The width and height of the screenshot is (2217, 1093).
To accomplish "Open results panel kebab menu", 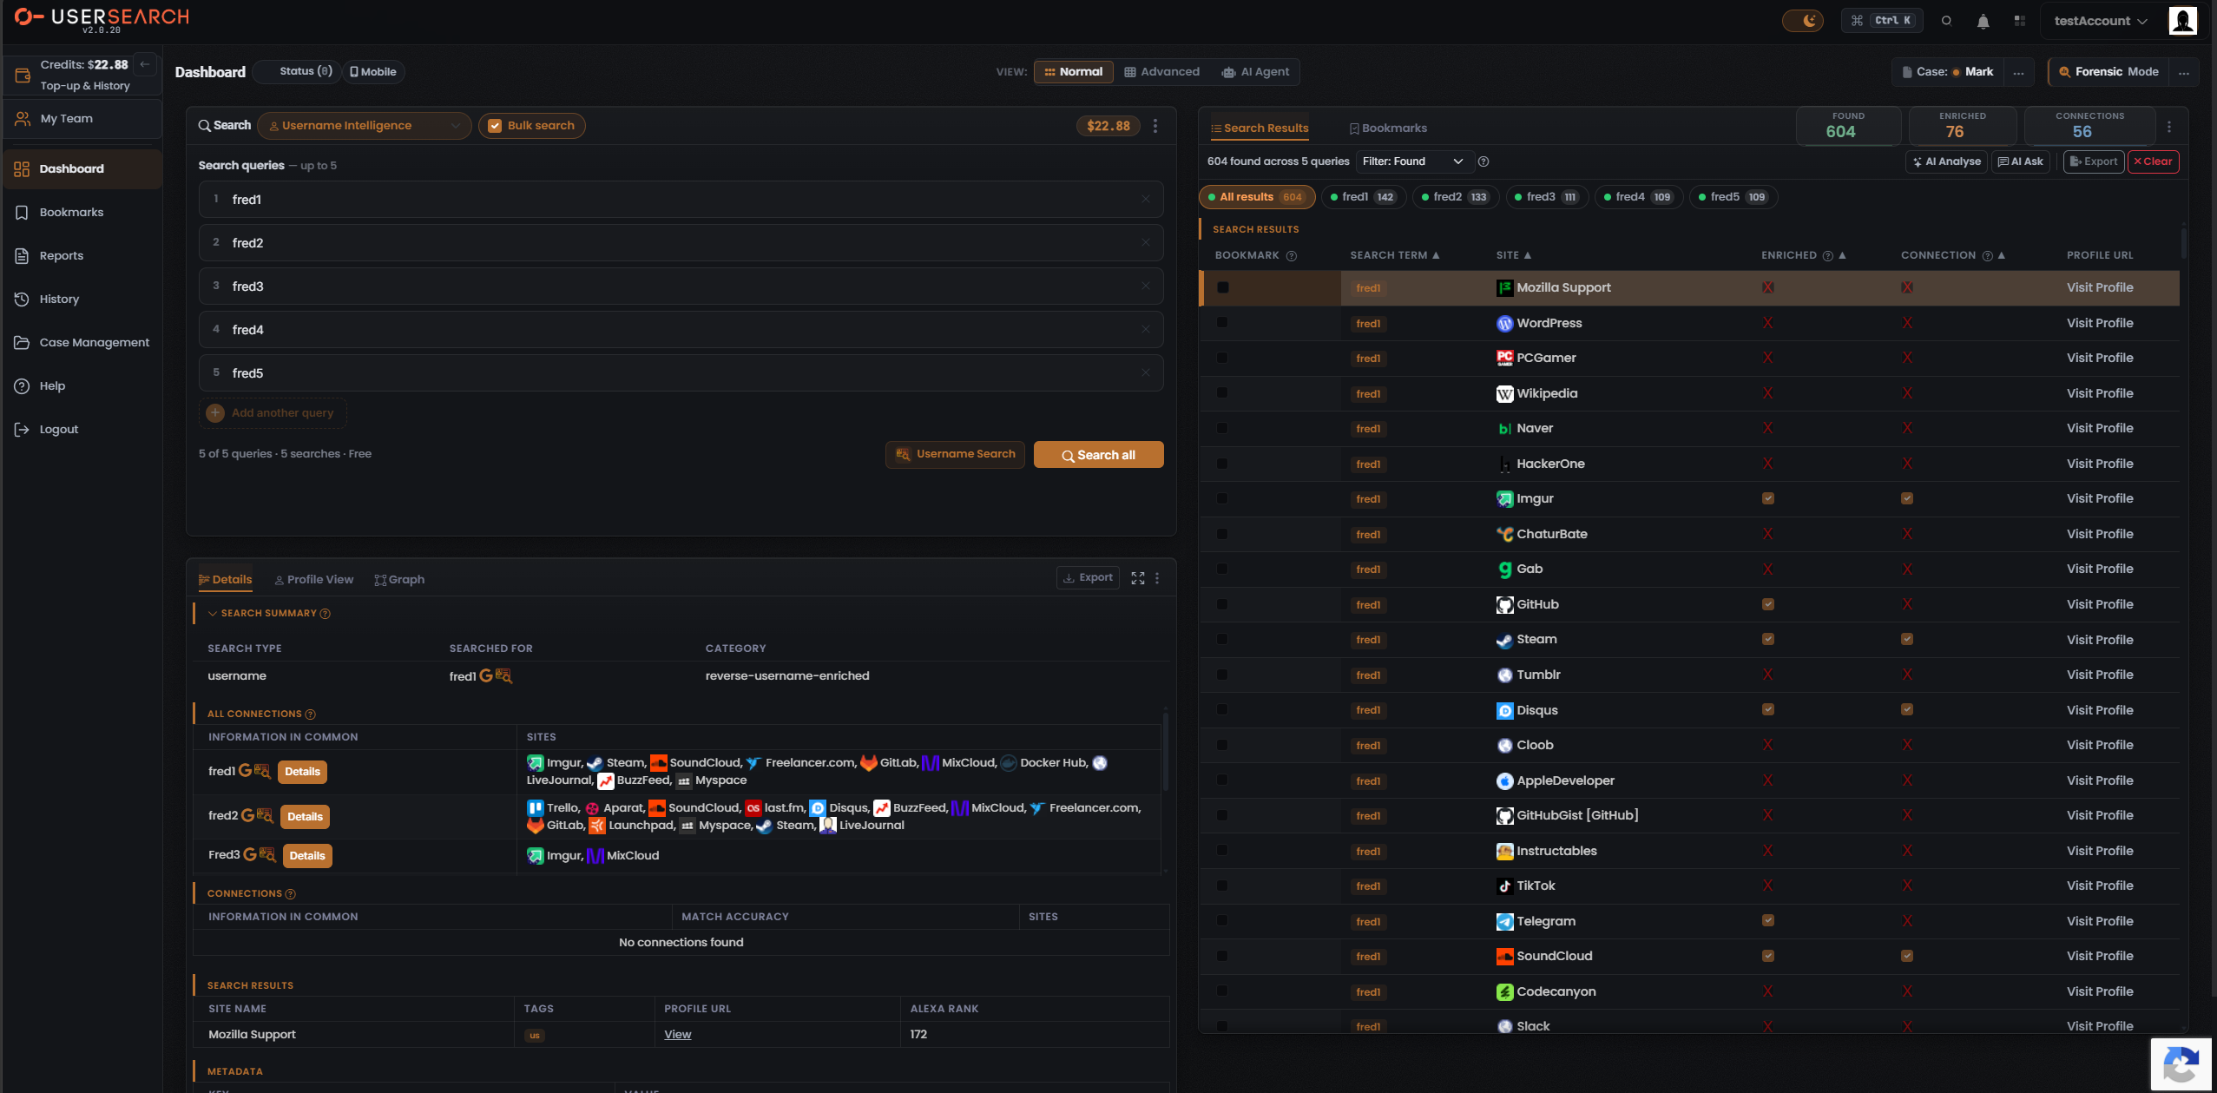I will pos(2169,128).
